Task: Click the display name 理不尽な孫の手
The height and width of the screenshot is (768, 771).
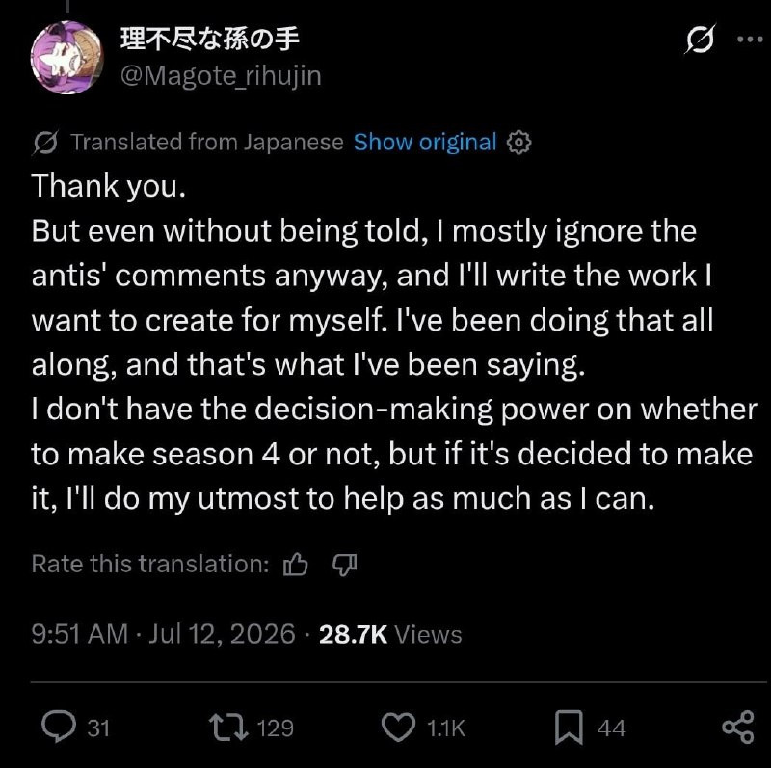Action: (x=210, y=39)
